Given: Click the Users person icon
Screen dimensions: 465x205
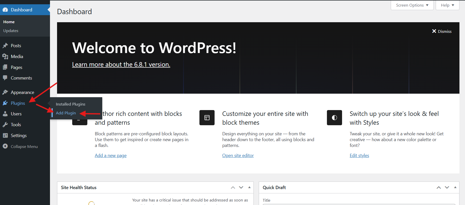Looking at the screenshot, I should pos(5,114).
